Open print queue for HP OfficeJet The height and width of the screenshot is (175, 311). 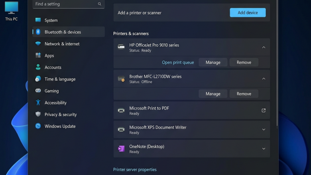point(178,62)
